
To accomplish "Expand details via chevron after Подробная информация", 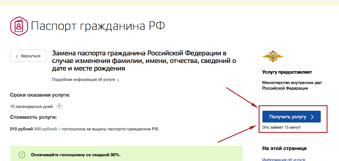I will (x=118, y=80).
